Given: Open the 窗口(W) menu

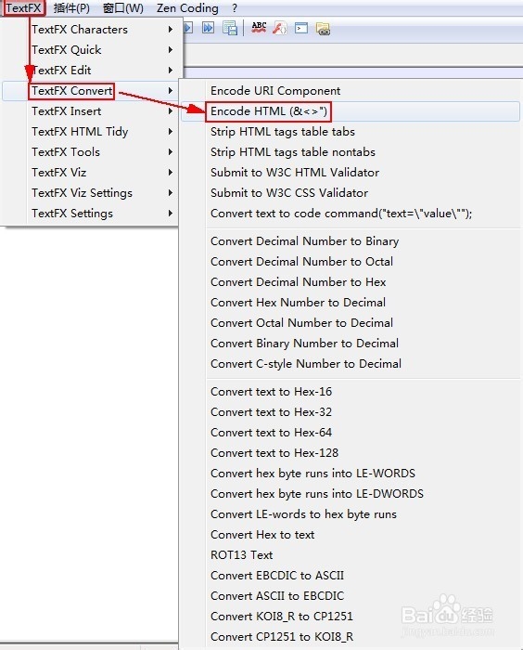Looking at the screenshot, I should [123, 7].
